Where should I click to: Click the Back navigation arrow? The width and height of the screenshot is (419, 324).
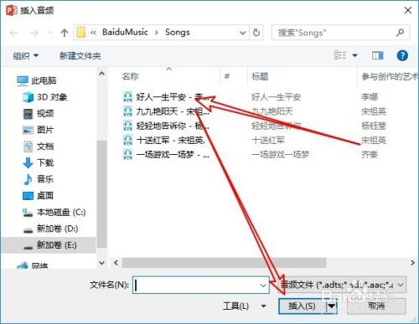pos(14,33)
